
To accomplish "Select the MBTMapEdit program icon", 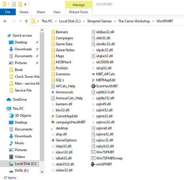I will pyautogui.click(x=93, y=80).
